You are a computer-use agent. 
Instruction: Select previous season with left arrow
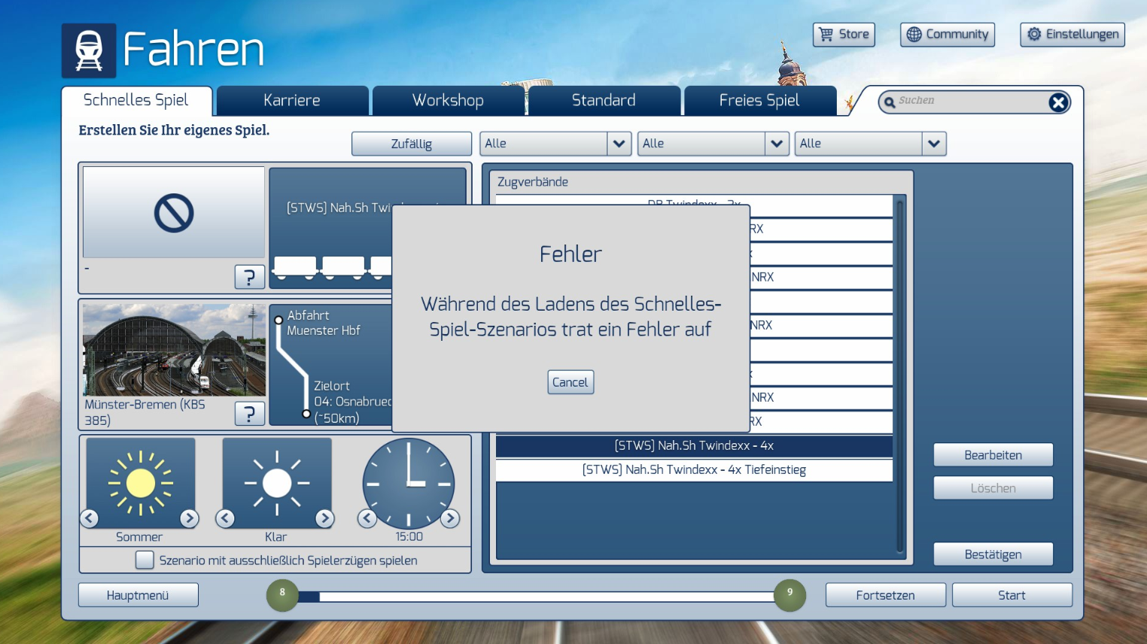pyautogui.click(x=90, y=518)
